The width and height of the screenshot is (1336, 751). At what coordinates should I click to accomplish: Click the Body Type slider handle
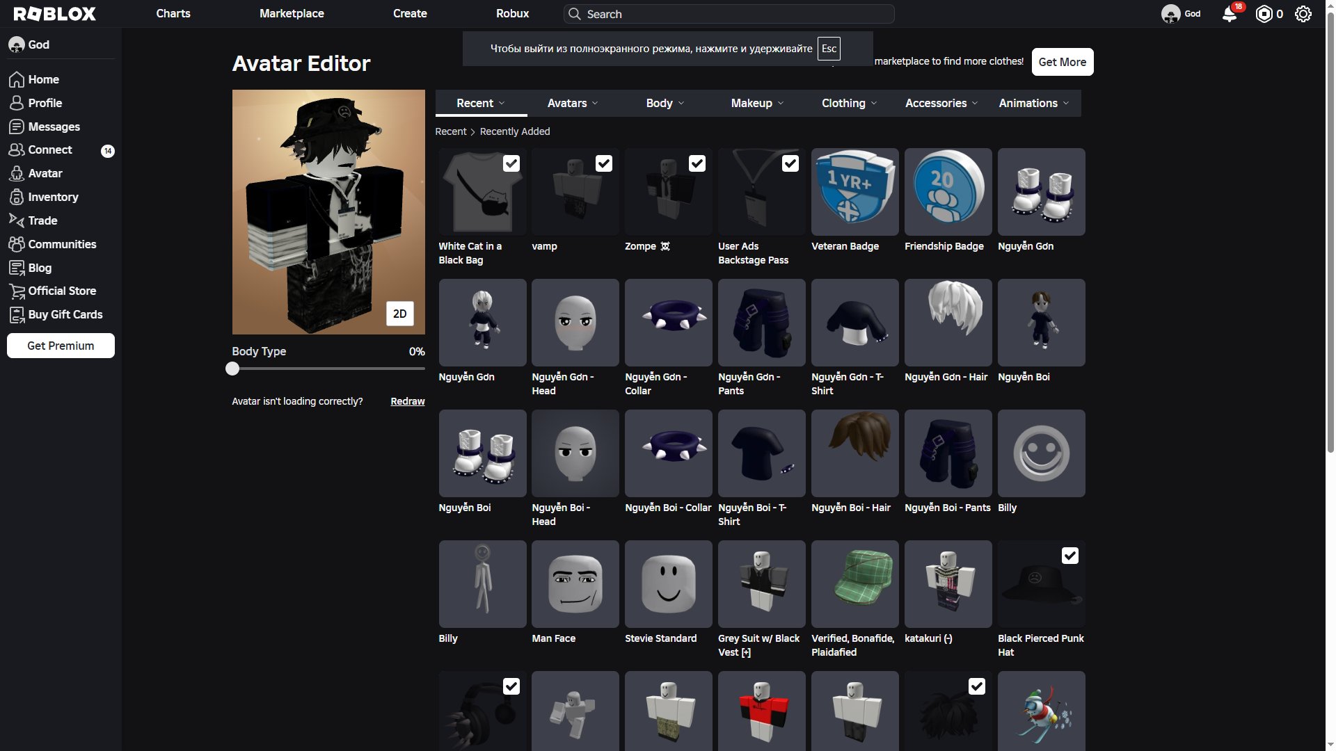(232, 369)
